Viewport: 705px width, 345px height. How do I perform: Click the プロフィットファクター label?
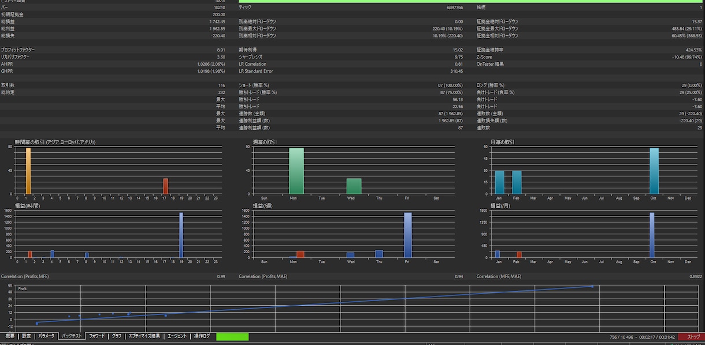[18, 50]
